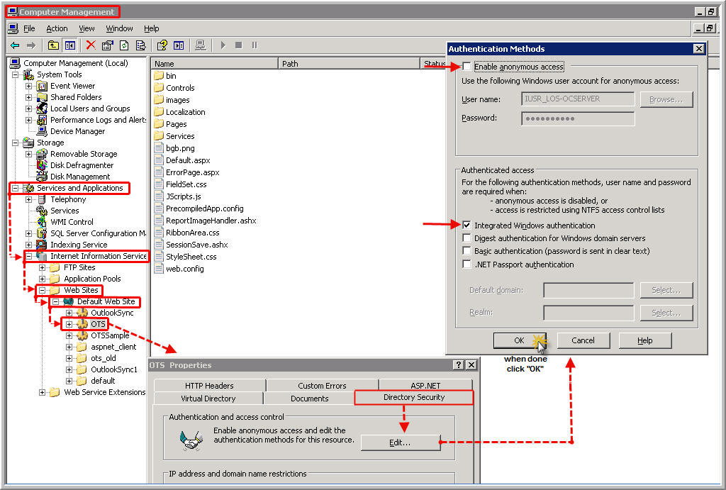Click the Refresh icon in the toolbar
This screenshot has width=726, height=490.
tap(124, 45)
